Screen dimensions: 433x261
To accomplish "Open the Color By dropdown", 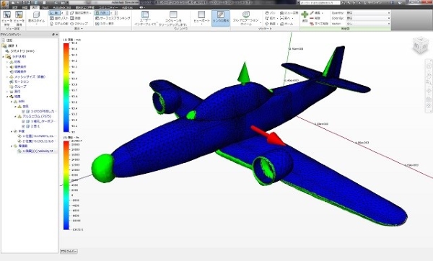I will point(368,18).
